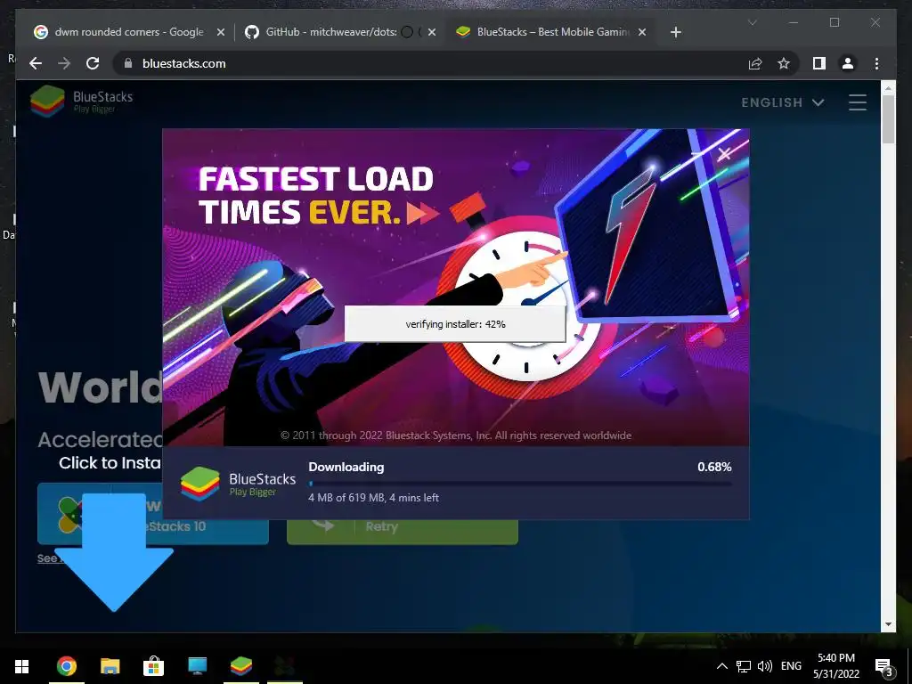Click the scrollbar down arrow
912x684 pixels.
pyautogui.click(x=888, y=624)
